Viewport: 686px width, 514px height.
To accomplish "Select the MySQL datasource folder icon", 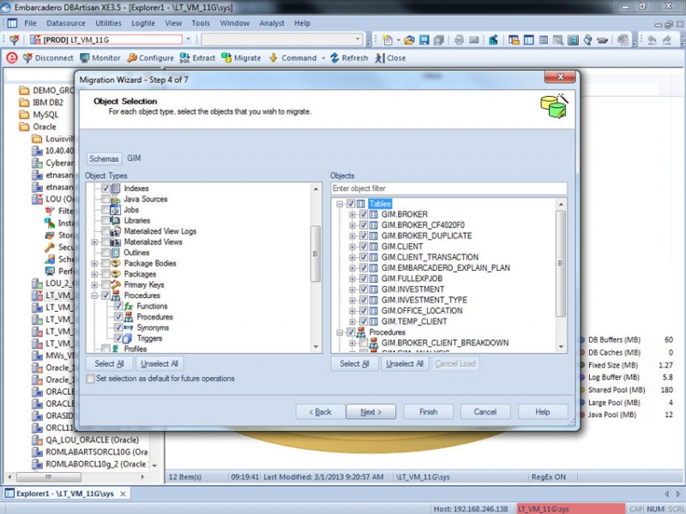I will tap(24, 115).
